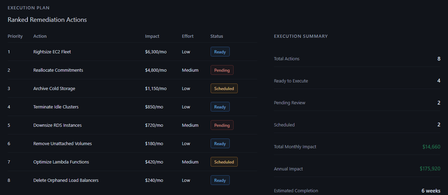Click Scheduled badge for Optimize Lambda Functions
Image resolution: width=448 pixels, height=195 pixels.
pyautogui.click(x=224, y=162)
